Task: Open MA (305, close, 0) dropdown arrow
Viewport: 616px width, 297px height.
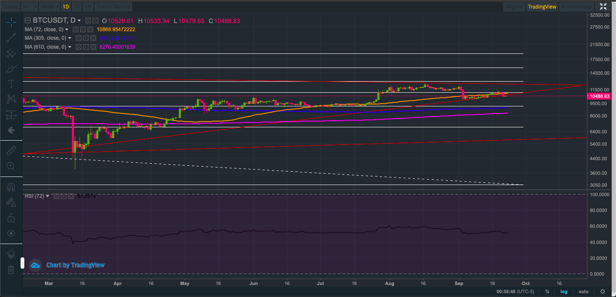Action: [x=70, y=38]
